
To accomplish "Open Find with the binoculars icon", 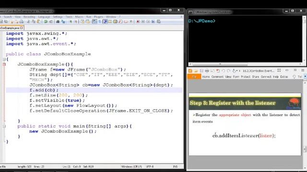I will (x=58, y=21).
